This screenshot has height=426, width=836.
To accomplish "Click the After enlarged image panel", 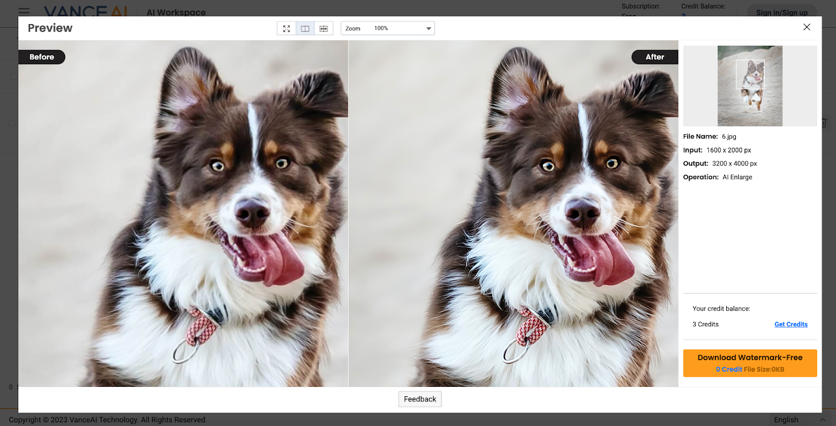I will point(513,219).
